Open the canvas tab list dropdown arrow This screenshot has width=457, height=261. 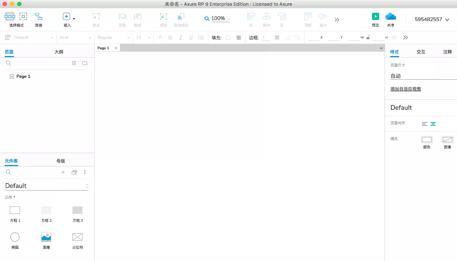[x=381, y=48]
